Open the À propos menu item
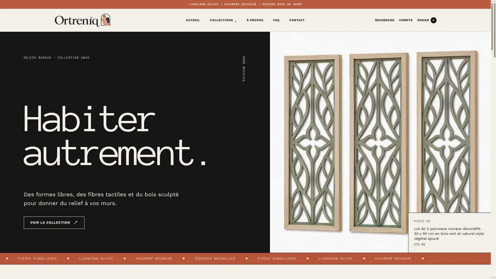 coord(255,20)
